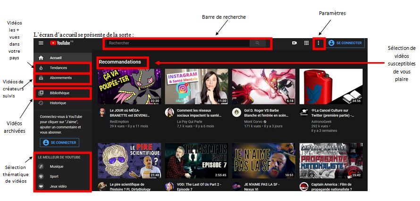Open the RedEmption channel avatar
Screen dimensions: 420x201
(102, 113)
